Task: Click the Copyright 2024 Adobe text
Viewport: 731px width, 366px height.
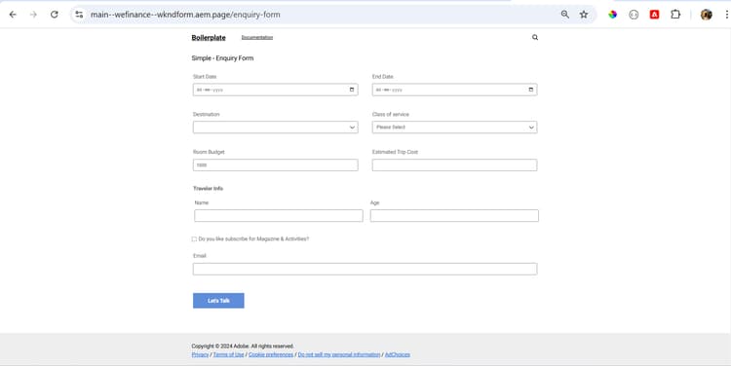Action: (x=243, y=347)
